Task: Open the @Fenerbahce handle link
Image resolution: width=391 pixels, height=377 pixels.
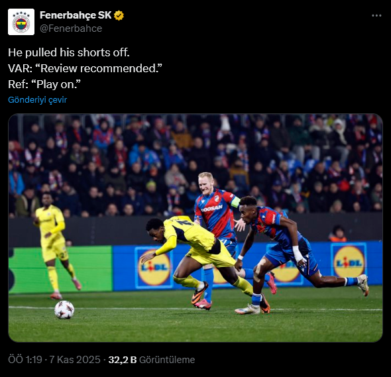Action: coord(71,28)
